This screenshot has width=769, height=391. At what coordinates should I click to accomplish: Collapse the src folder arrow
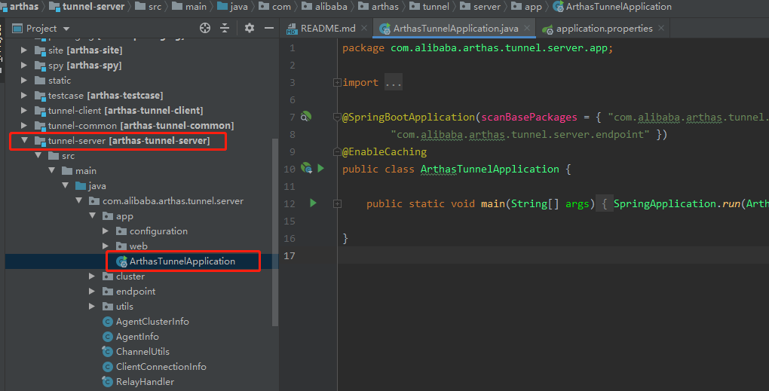click(38, 155)
